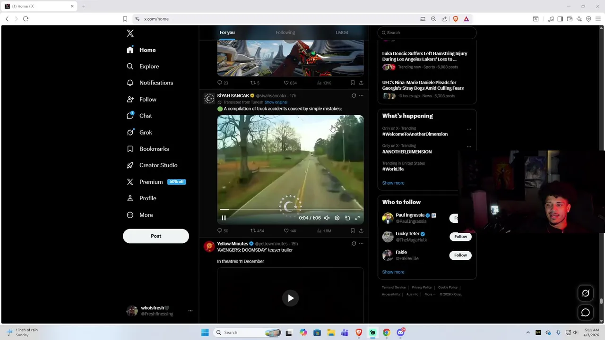Open more options on SİYAH SANCAK post
605x340 pixels.
pos(361,96)
